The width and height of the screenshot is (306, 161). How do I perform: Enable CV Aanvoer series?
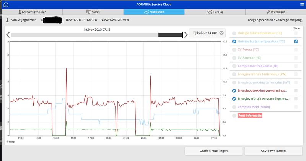pyautogui.click(x=234, y=58)
